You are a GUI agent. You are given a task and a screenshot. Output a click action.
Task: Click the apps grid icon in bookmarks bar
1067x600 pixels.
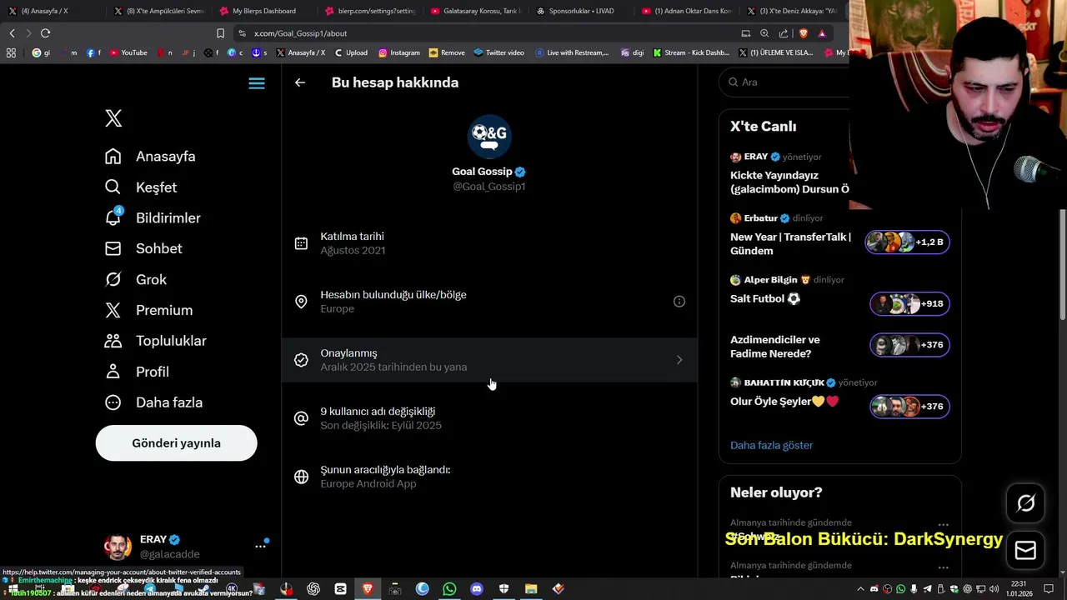(11, 52)
